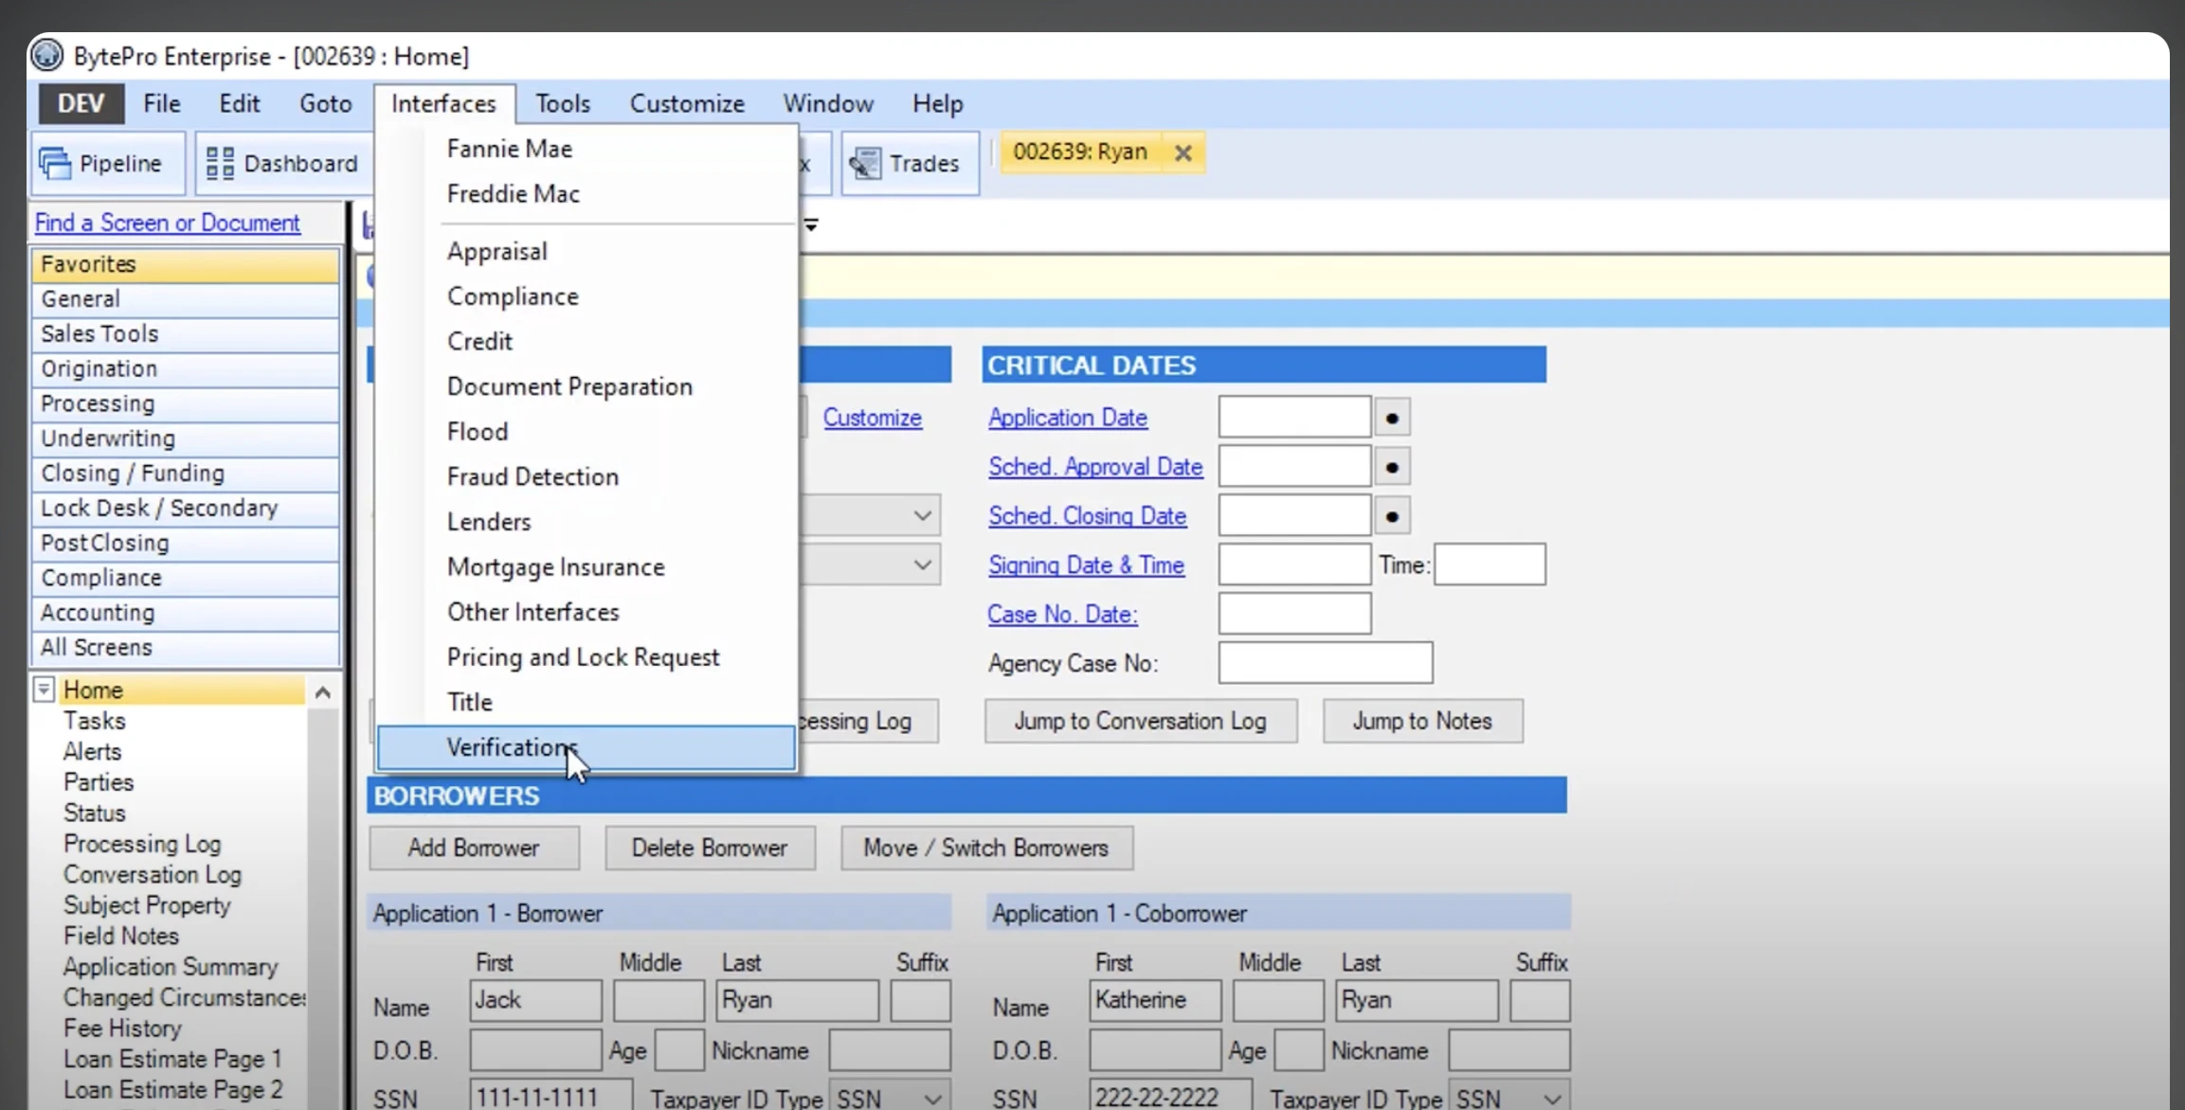Switch to the 002639: Ryan loan tab

pyautogui.click(x=1080, y=152)
